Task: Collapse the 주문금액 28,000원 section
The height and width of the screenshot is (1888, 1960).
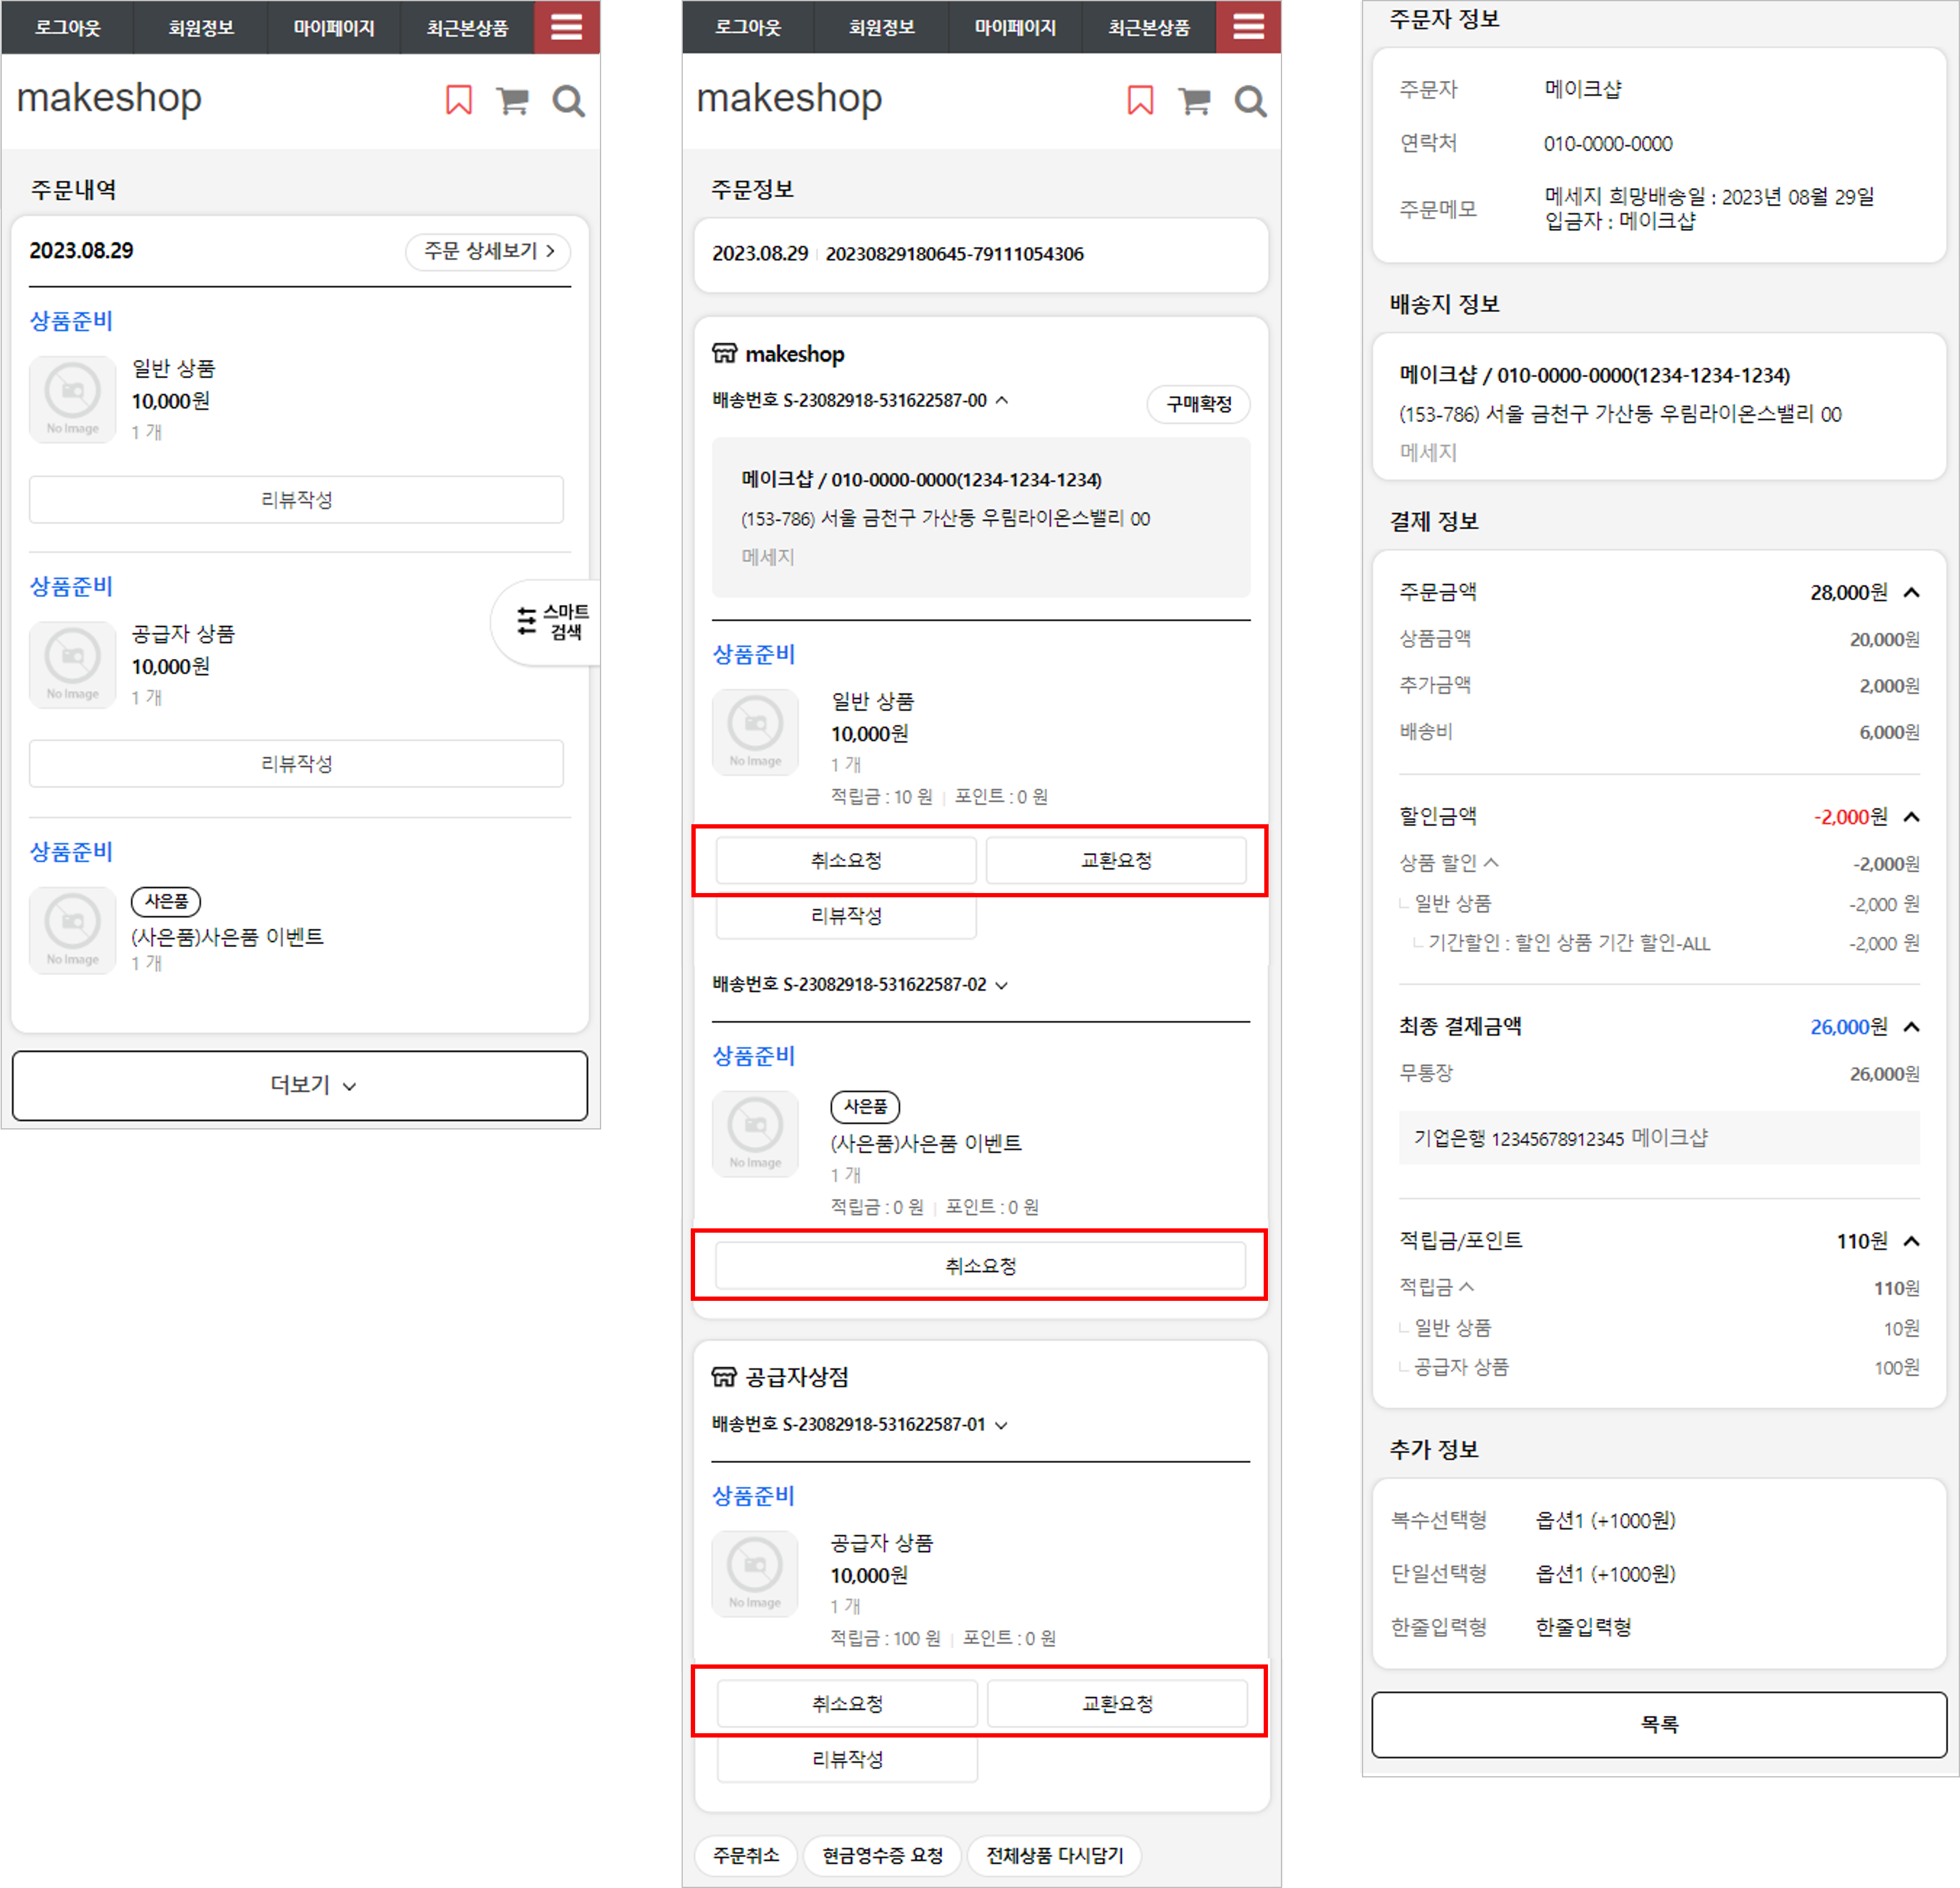Action: [x=1911, y=593]
